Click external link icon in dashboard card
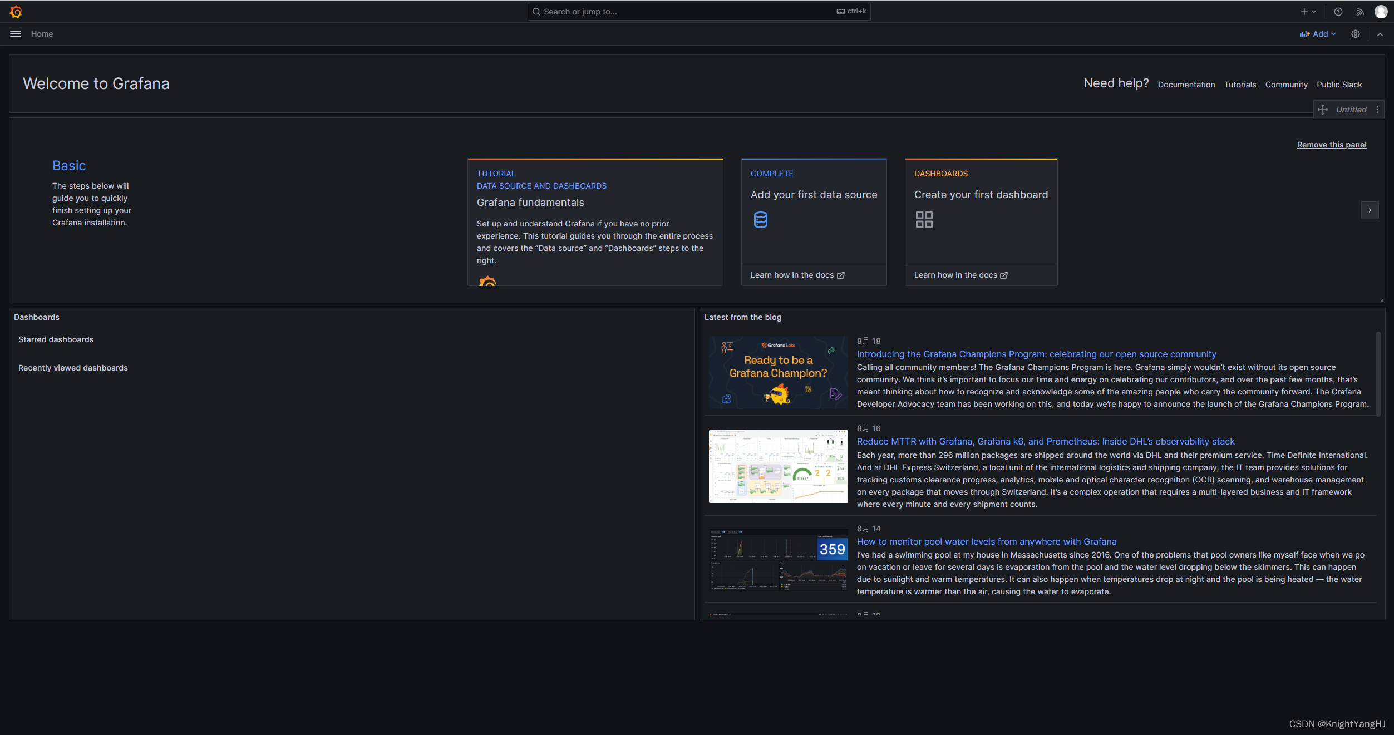The image size is (1394, 735). [1004, 275]
